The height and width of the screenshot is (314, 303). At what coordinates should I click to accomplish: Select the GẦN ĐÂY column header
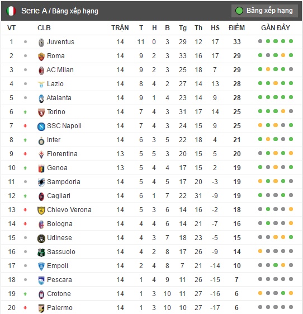[x=276, y=27]
